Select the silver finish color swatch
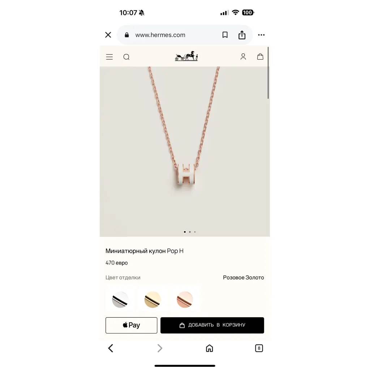Screen dimensions: 370x370 120,300
